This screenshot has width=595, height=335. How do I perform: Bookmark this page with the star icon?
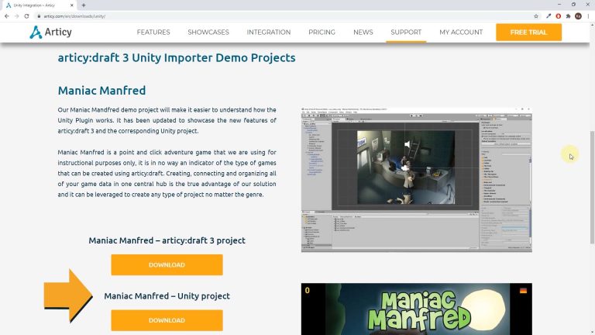click(536, 16)
